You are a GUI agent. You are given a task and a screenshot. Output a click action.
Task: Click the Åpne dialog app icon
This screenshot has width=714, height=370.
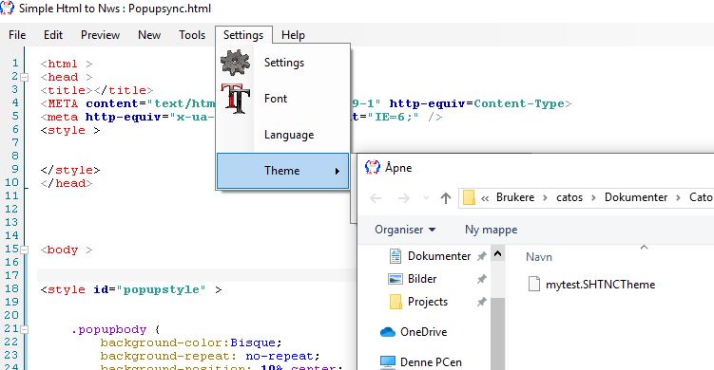[x=373, y=167]
